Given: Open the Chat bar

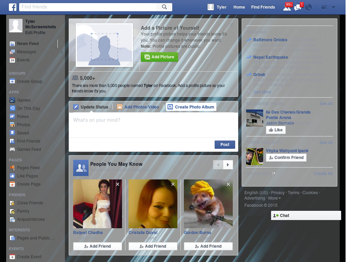Looking at the screenshot, I should (x=306, y=216).
